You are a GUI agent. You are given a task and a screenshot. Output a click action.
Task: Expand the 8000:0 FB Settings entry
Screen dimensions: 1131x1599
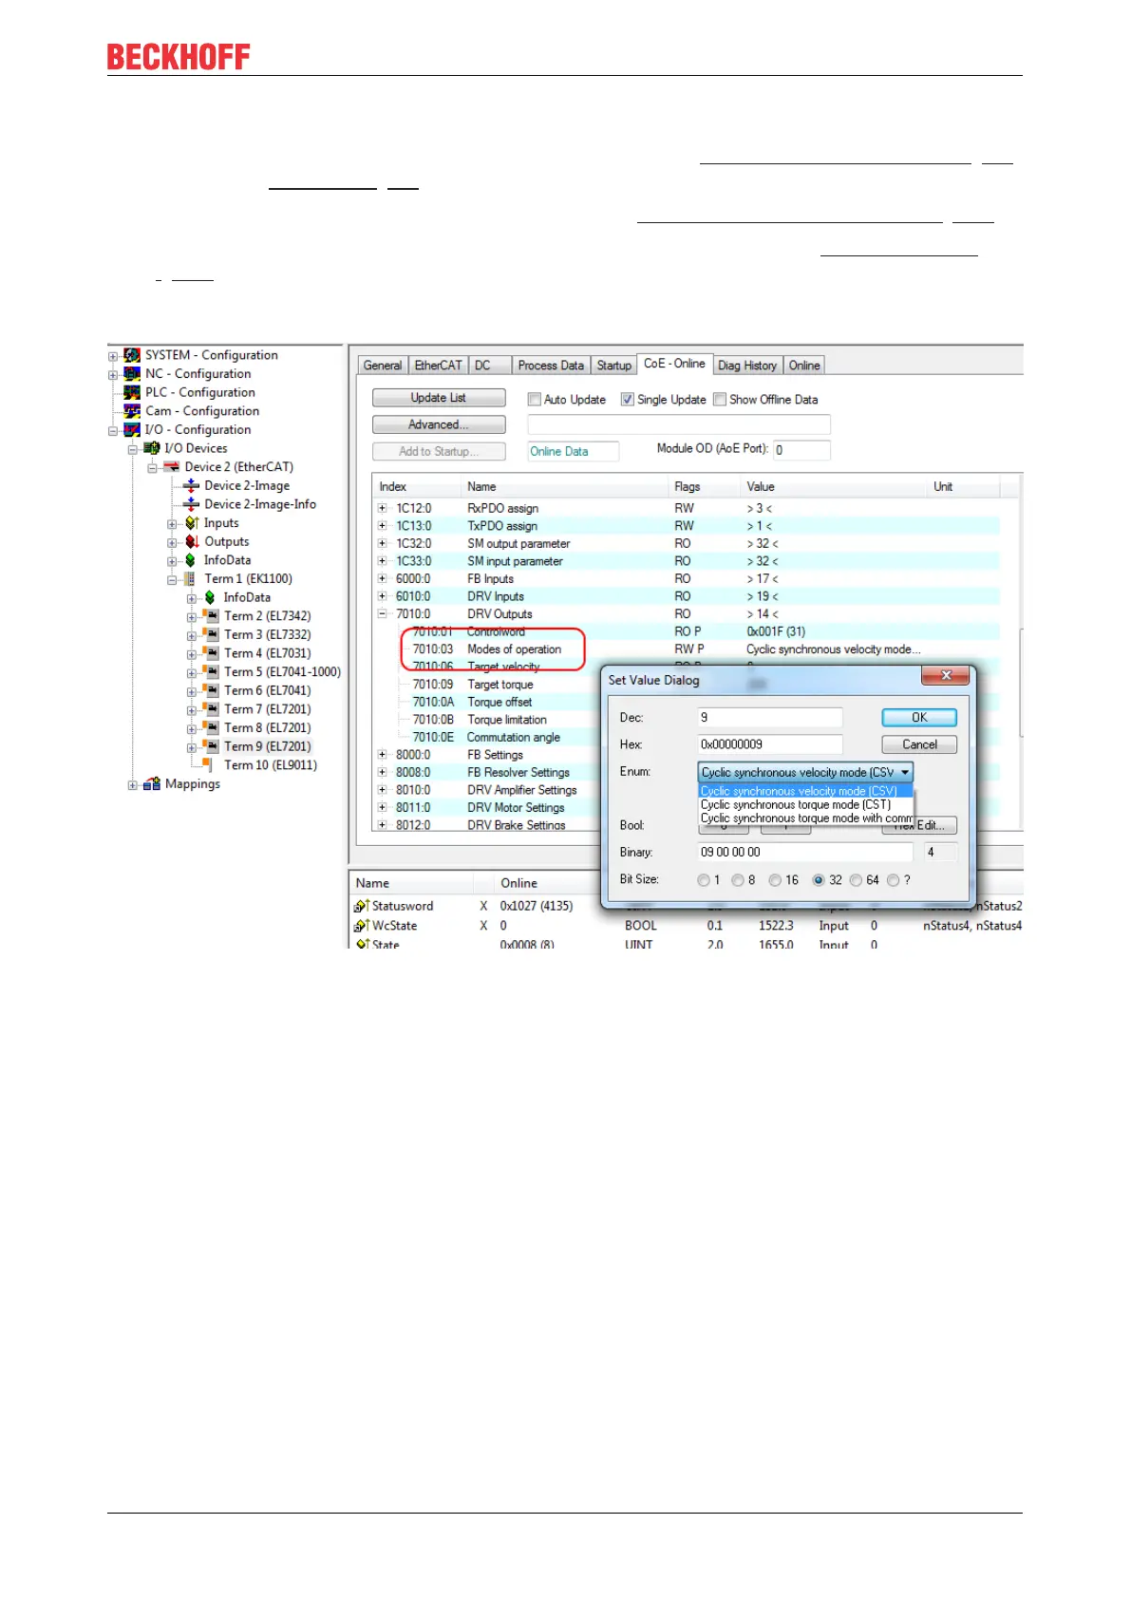tap(383, 755)
